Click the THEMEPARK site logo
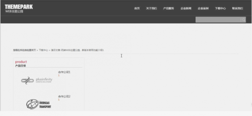This screenshot has height=116, width=252. pos(19,7)
